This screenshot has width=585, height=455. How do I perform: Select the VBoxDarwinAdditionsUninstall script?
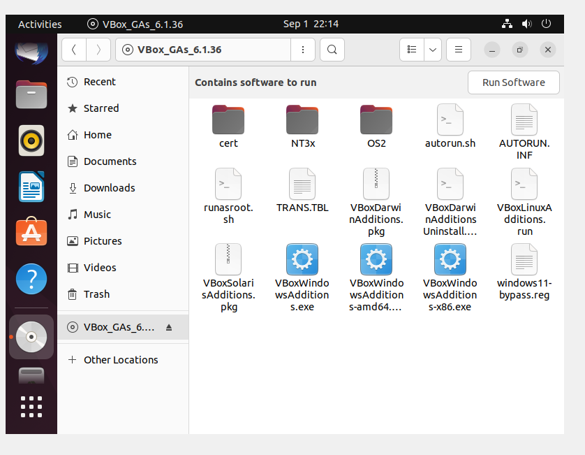click(x=450, y=202)
